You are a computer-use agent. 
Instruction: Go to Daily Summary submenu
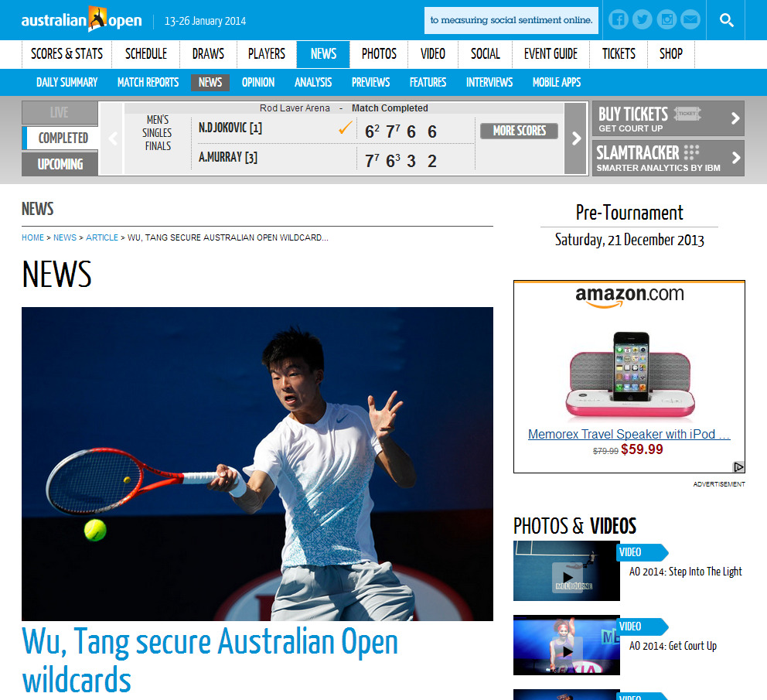pyautogui.click(x=67, y=82)
